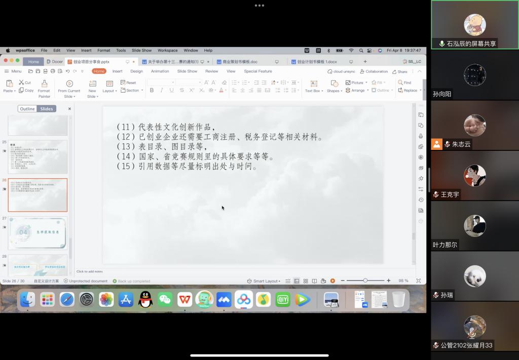Click the Cut icon
Viewport: 519px width, 360px height.
point(25,83)
